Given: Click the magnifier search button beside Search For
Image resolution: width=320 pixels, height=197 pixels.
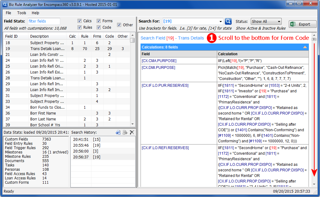Looking at the screenshot, I should 228,21.
